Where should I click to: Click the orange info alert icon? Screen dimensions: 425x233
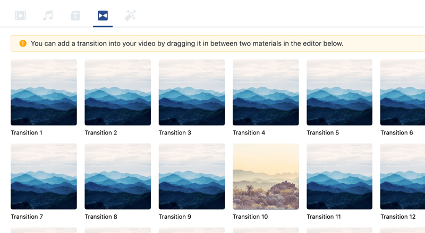pos(23,43)
